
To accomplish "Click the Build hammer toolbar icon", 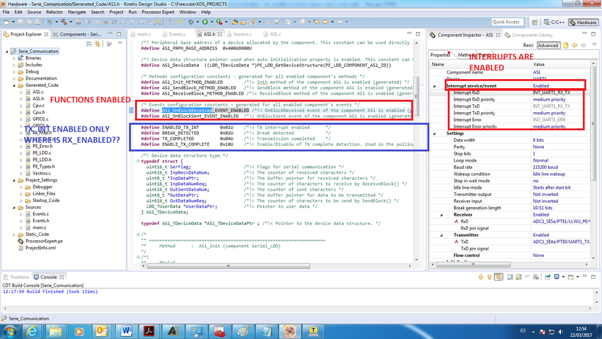I will pyautogui.click(x=64, y=22).
